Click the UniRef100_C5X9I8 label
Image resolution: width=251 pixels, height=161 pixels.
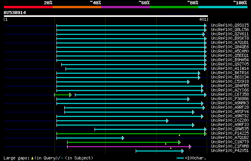230,82
